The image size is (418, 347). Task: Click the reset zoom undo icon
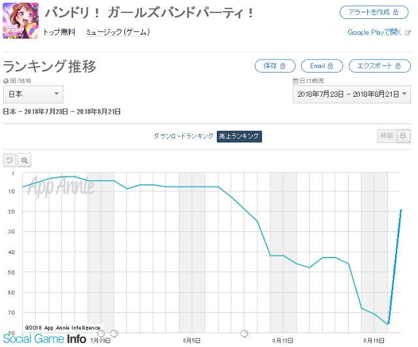point(9,160)
